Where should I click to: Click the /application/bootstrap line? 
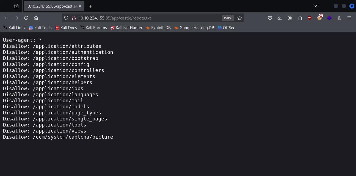pyautogui.click(x=51, y=58)
